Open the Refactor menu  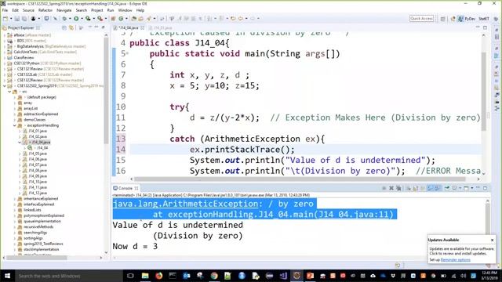point(45,10)
